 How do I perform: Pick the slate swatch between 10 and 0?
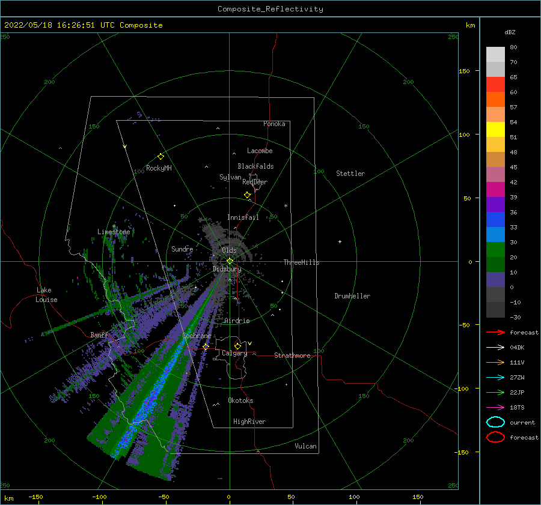coord(495,280)
